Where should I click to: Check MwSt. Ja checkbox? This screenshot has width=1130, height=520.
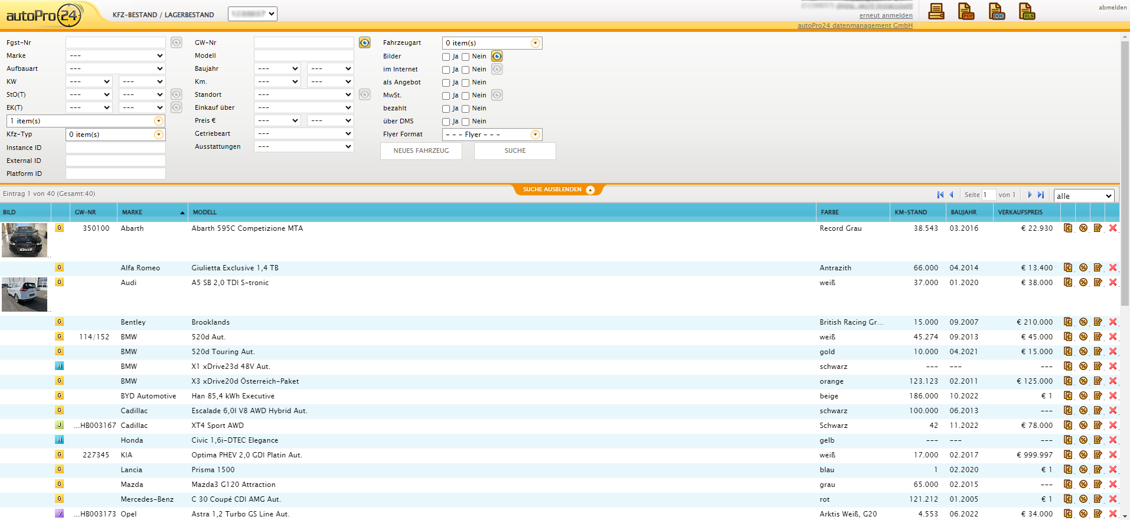[446, 96]
